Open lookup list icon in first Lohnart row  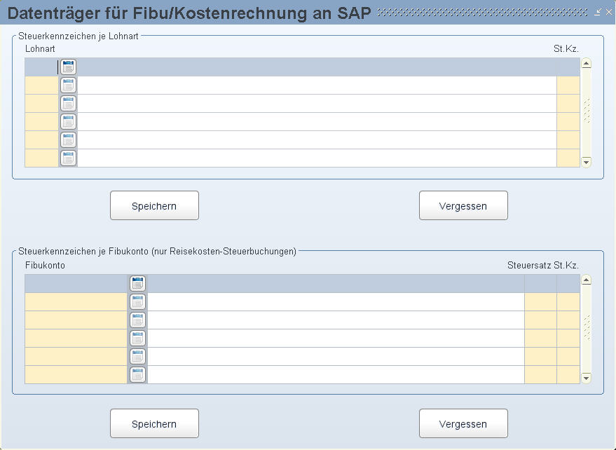[x=68, y=67]
